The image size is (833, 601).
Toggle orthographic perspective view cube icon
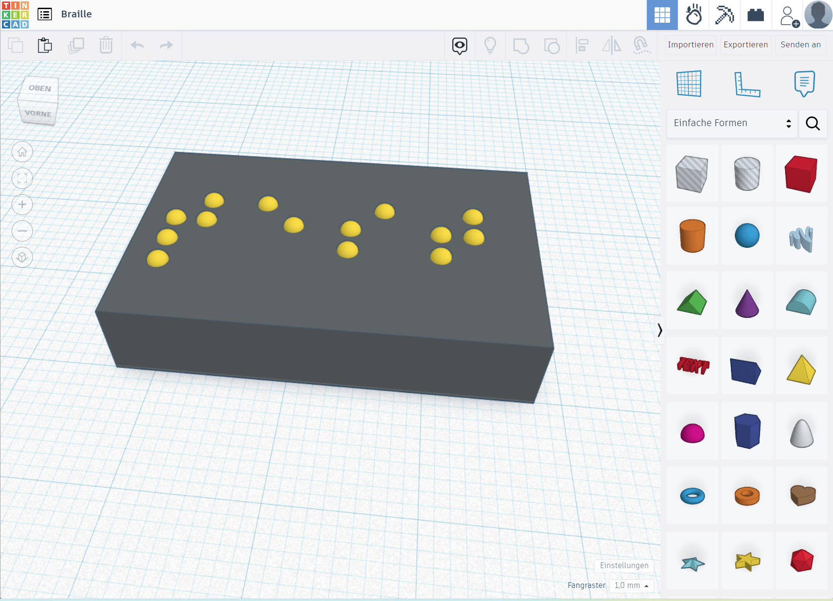pos(22,257)
